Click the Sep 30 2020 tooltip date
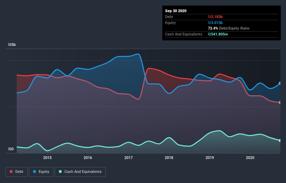286x183 pixels. 176,11
